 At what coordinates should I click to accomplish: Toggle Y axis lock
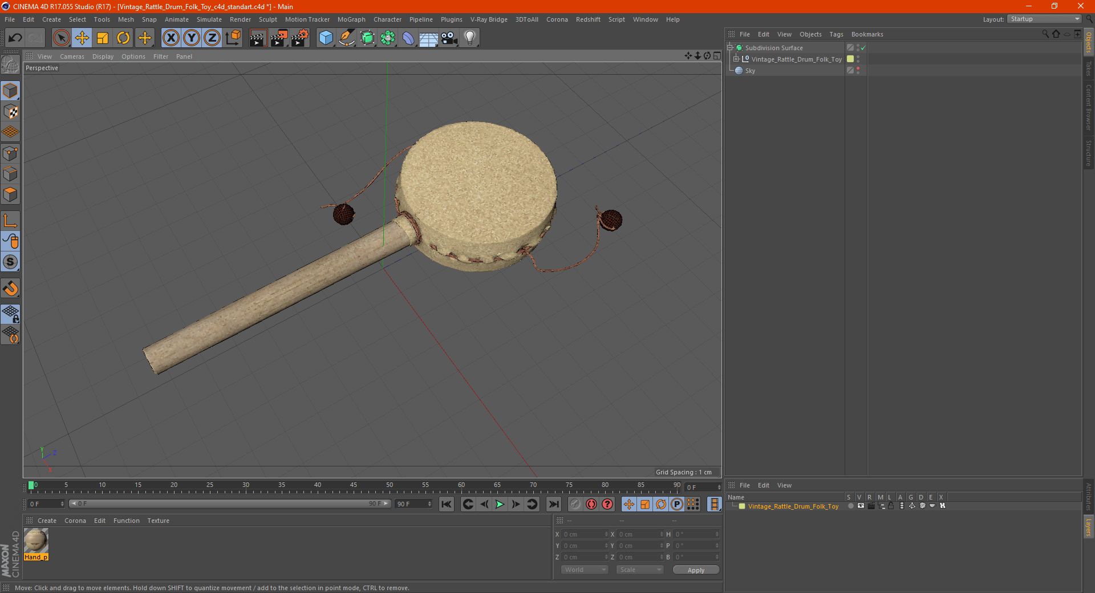point(192,38)
